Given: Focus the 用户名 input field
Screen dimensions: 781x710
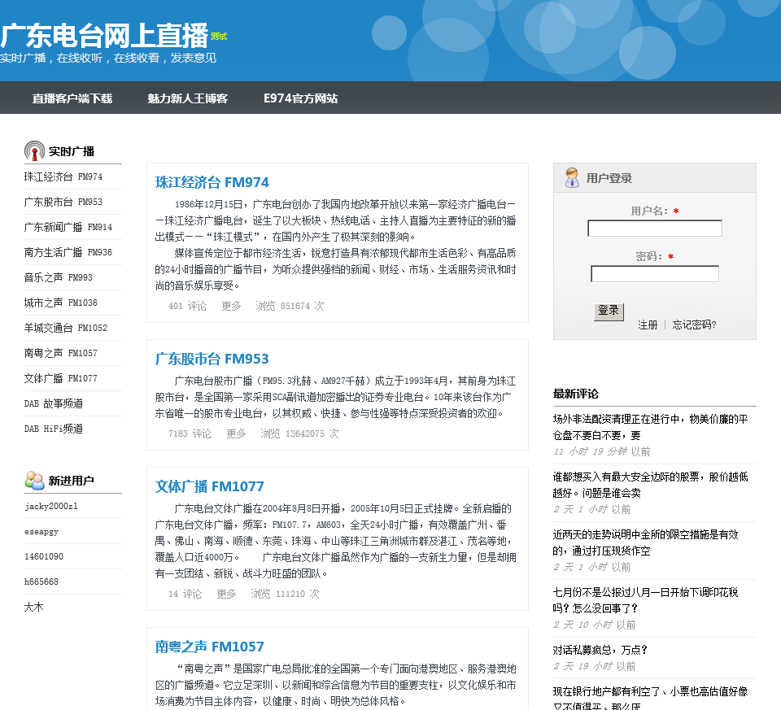Looking at the screenshot, I should (654, 228).
